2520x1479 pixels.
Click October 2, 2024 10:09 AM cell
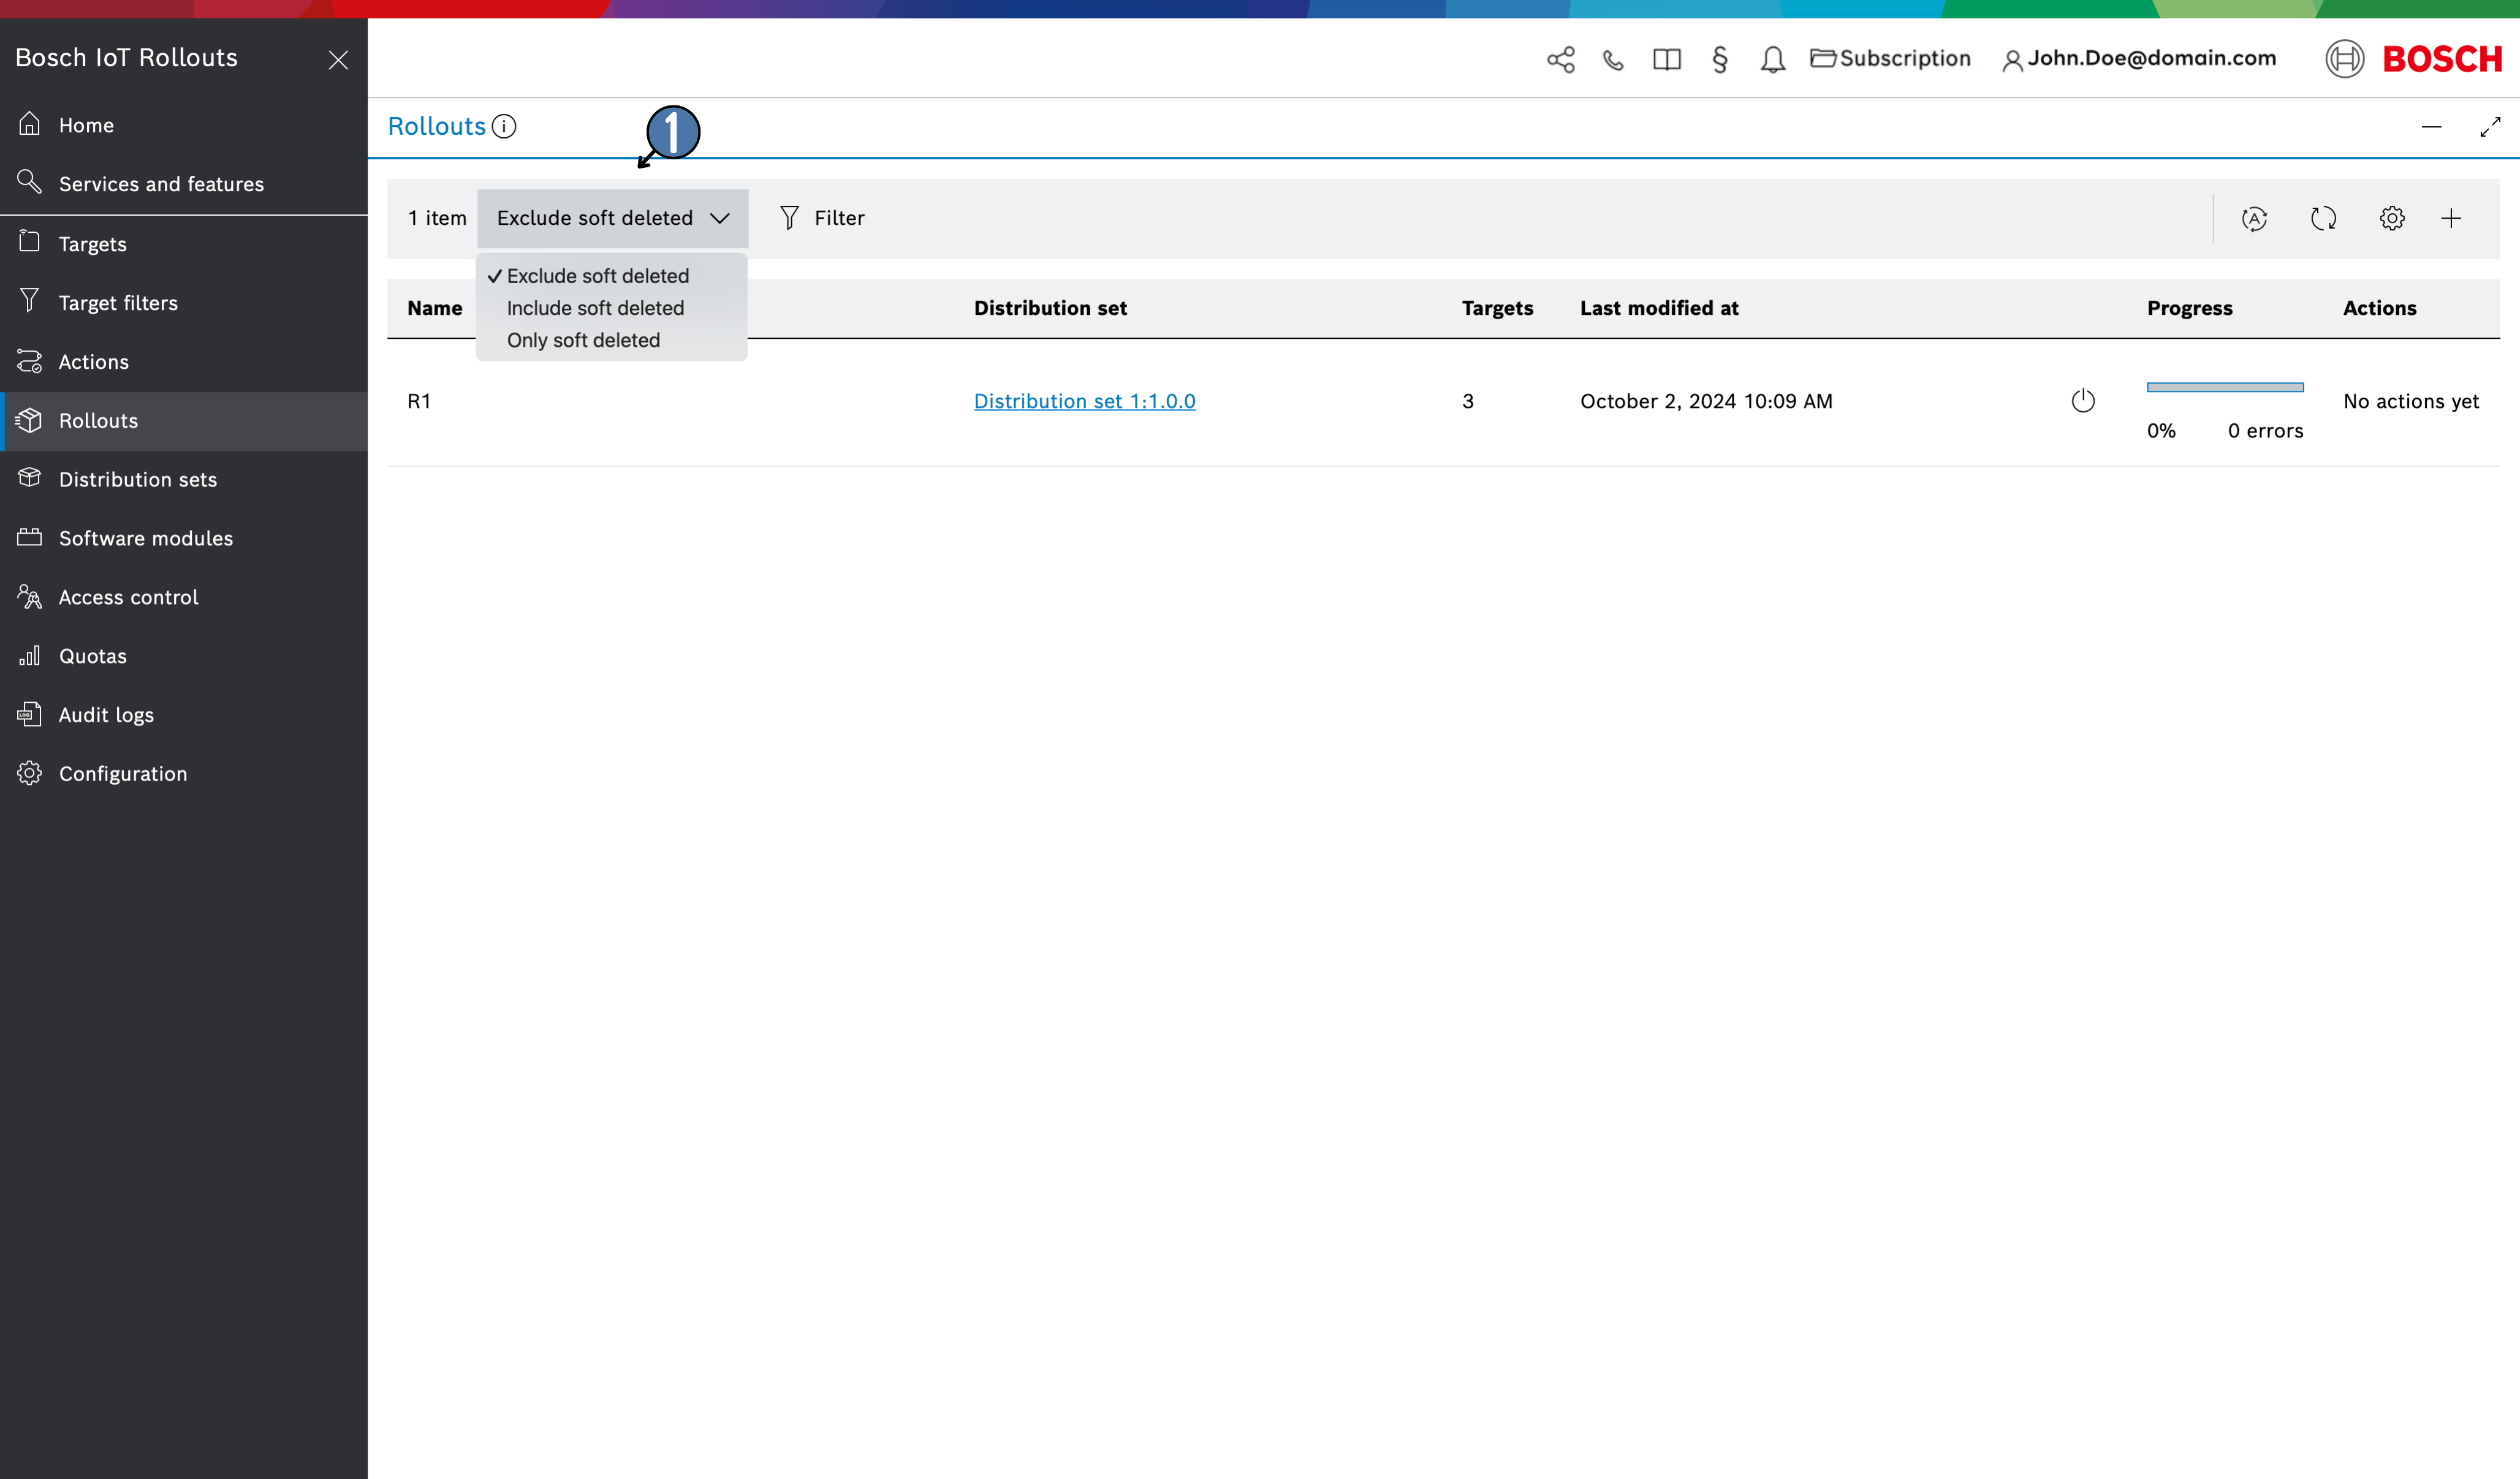[1706, 401]
